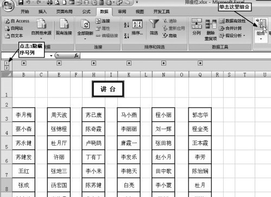This screenshot has height=197, width=271.
Task: Select column header T
Action: point(245,75)
